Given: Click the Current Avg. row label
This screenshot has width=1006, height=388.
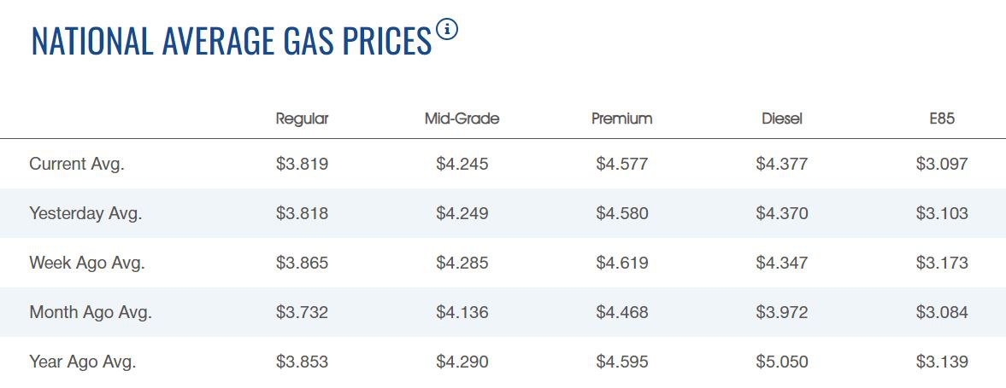Looking at the screenshot, I should 77,164.
